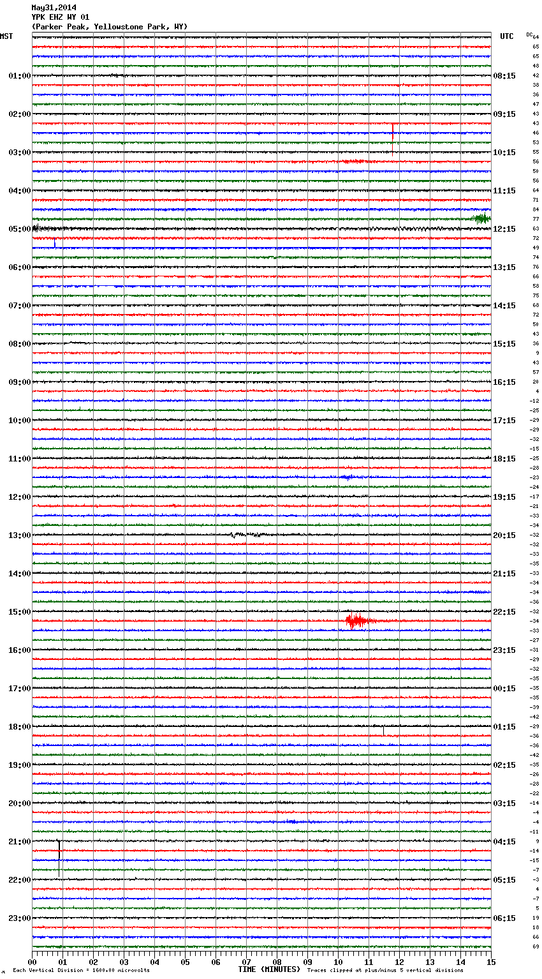Click the 22:15 UTC time label

pos(504,612)
